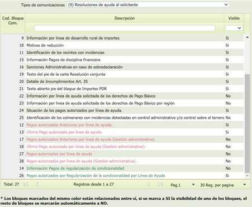The height and width of the screenshot is (207, 252).
Task: Sort by the Descripción column header
Action: tap(125, 18)
